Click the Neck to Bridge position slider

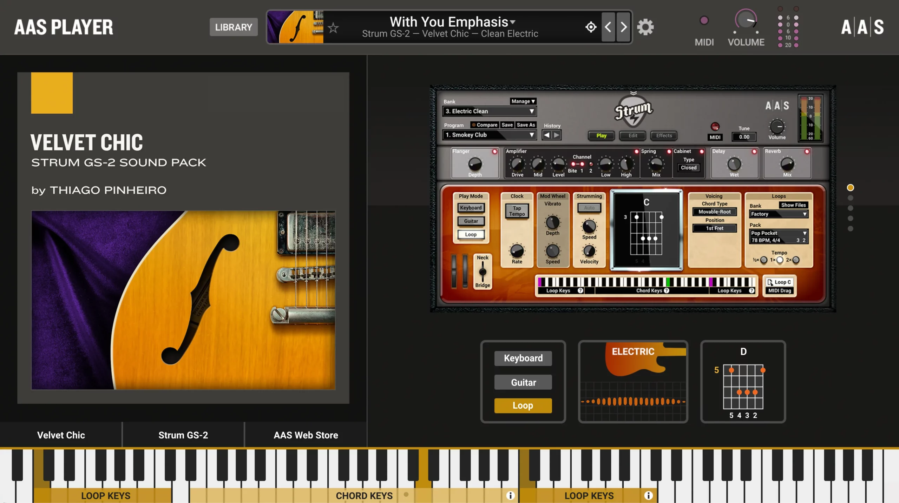coord(483,271)
